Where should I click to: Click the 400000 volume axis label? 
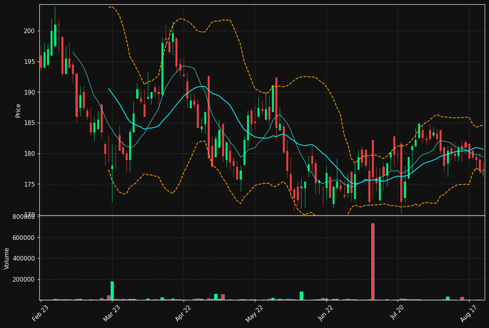click(x=25, y=259)
